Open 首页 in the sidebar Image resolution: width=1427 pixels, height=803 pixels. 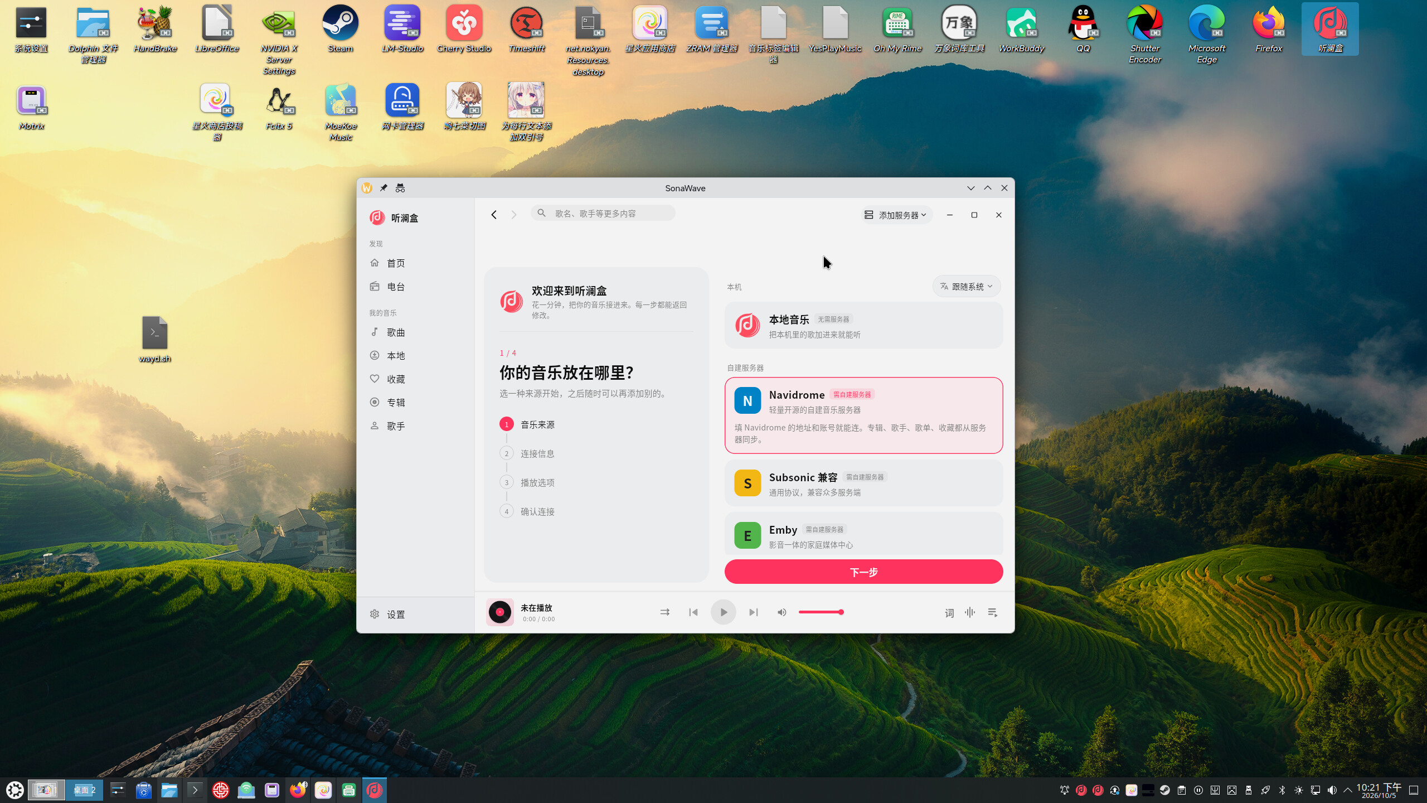point(415,263)
